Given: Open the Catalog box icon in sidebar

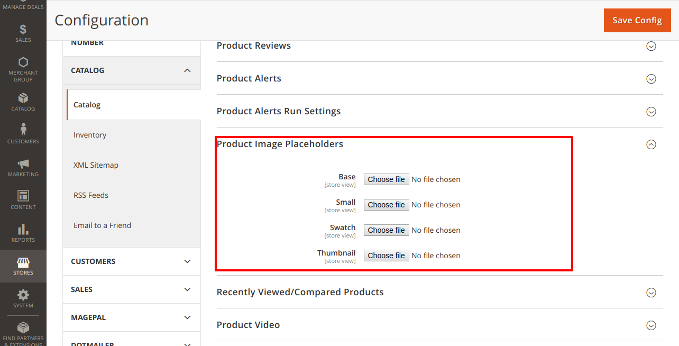Looking at the screenshot, I should point(23,99).
